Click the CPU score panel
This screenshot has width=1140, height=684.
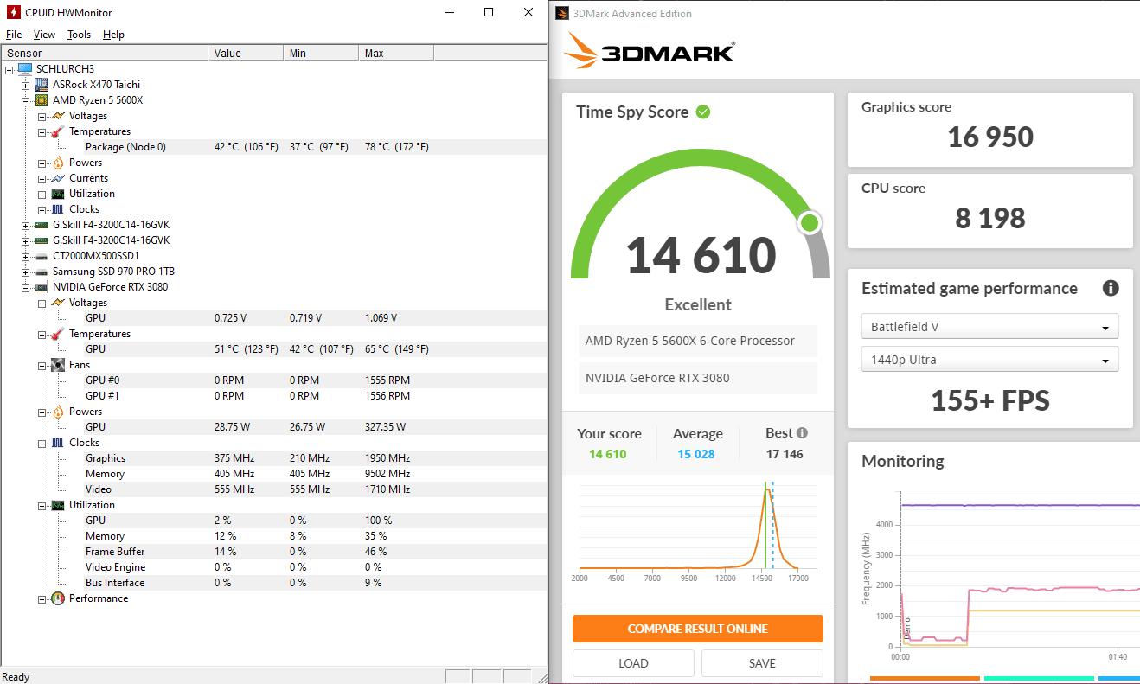[x=989, y=211]
